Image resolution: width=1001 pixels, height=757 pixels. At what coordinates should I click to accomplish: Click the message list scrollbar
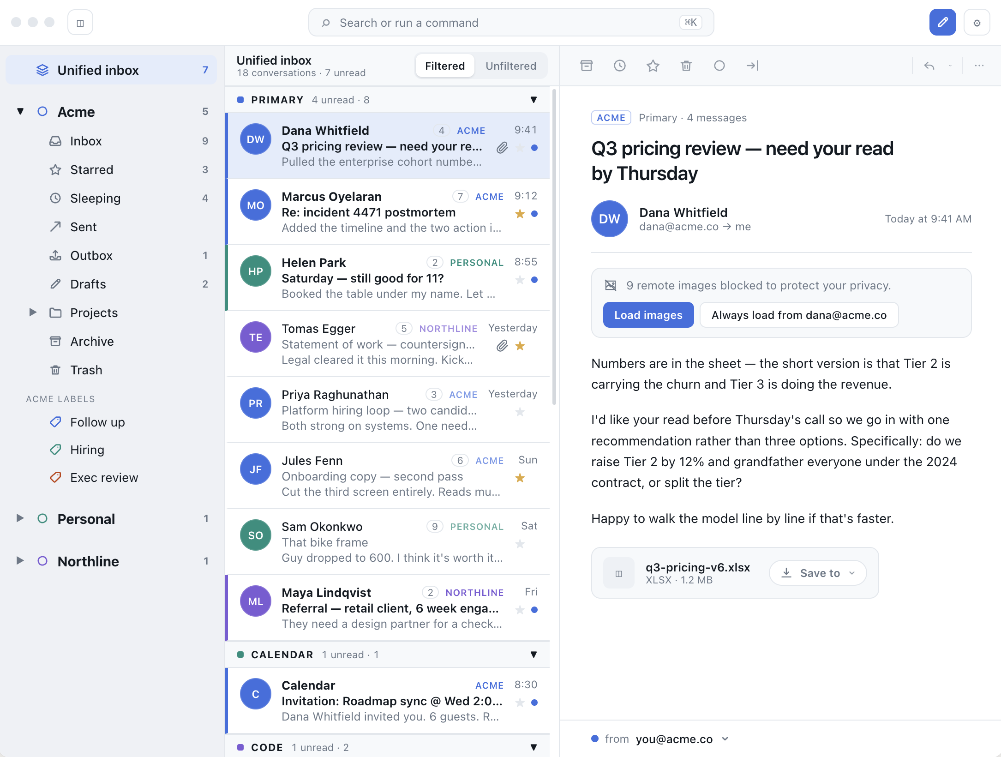click(554, 247)
